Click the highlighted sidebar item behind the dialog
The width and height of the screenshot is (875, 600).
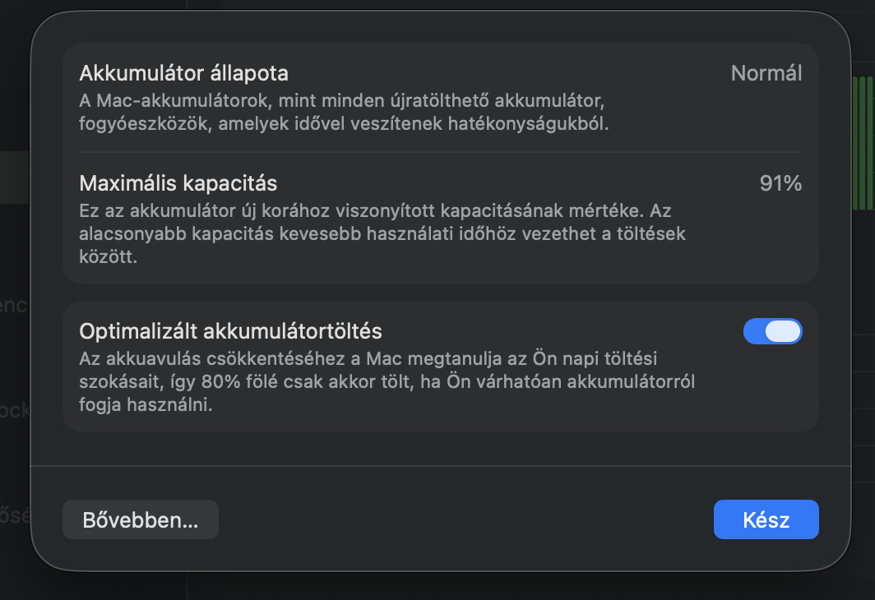pos(15,177)
